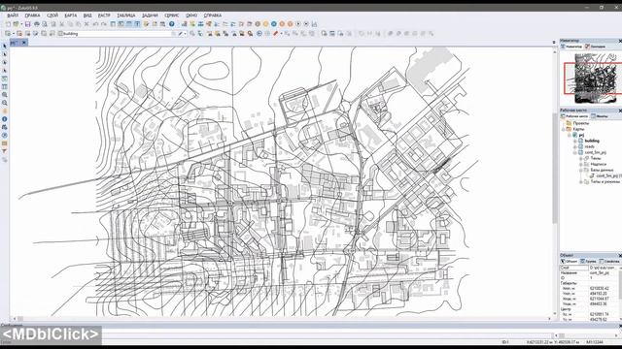Select the zoom in magnifier tool
Viewport: 622px width, 349px height.
pyautogui.click(x=5, y=95)
